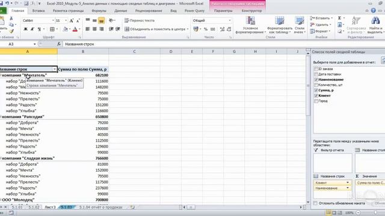Open the Конструктор pivot tab
Image resolution: width=385 pixels, height=216 pixels.
251,11
